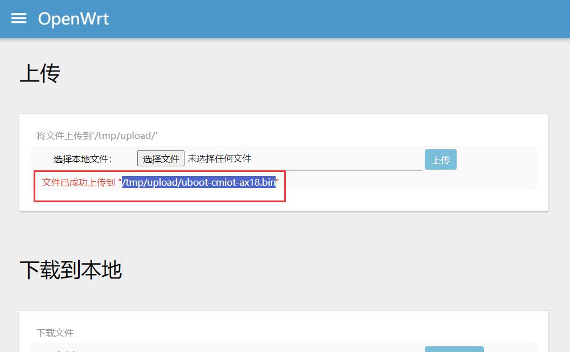Click the 下载到本地 section heading

pyautogui.click(x=72, y=270)
